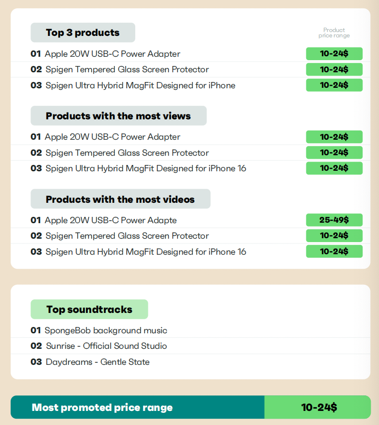
Task: Click the 10-24$ most promoted price range value
Action: point(319,407)
